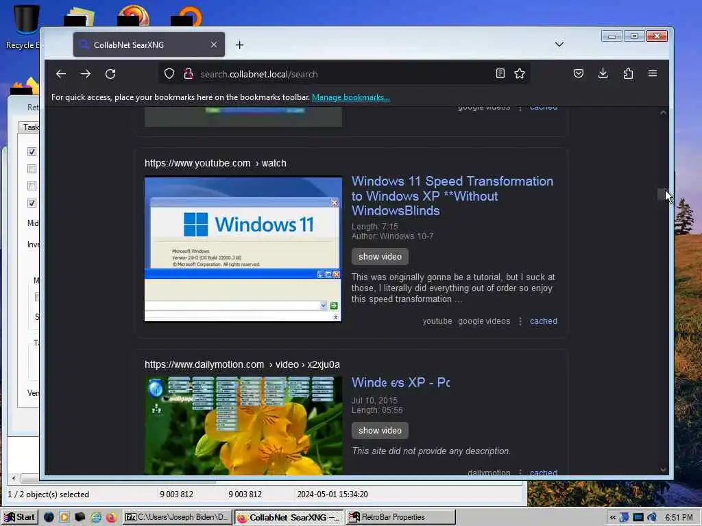Click the page scrollbar up arrow
Image resolution: width=702 pixels, height=526 pixels.
click(663, 113)
